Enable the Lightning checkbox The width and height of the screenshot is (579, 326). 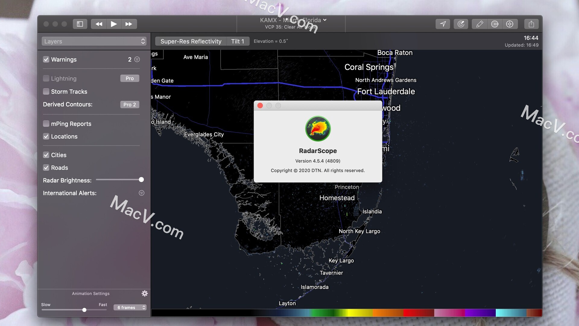(x=46, y=78)
